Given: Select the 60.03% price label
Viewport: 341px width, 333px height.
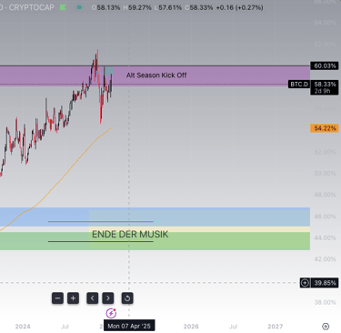Looking at the screenshot, I should 325,66.
